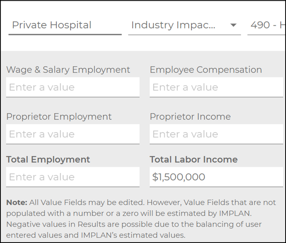Click the Wage & Salary Employment label
286x243 pixels.
(68, 70)
